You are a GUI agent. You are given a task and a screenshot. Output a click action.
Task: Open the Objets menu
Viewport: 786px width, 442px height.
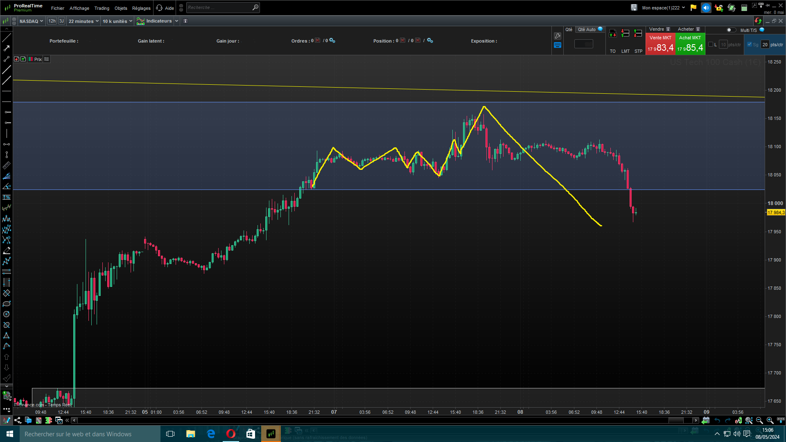[121, 8]
